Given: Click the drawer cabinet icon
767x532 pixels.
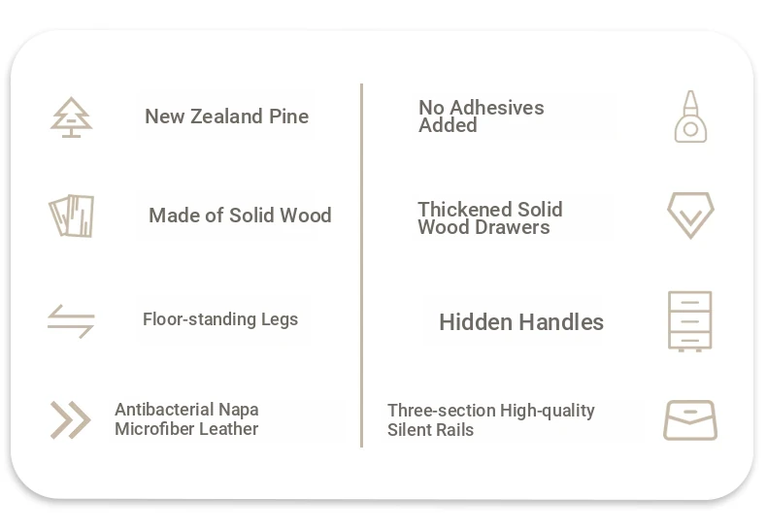Looking at the screenshot, I should (x=689, y=321).
